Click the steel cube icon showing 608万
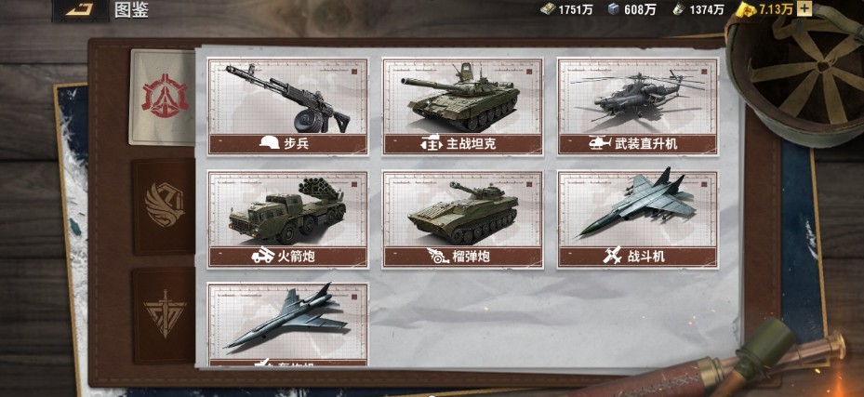This screenshot has width=864, height=397. point(613,8)
